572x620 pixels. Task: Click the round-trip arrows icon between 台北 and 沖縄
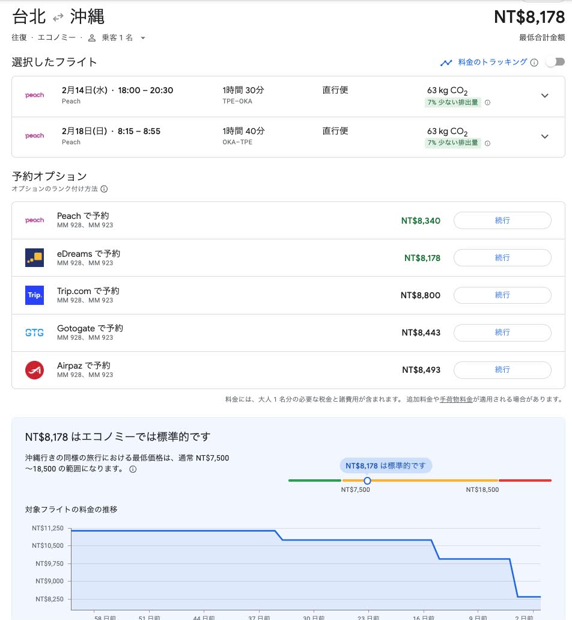(58, 17)
